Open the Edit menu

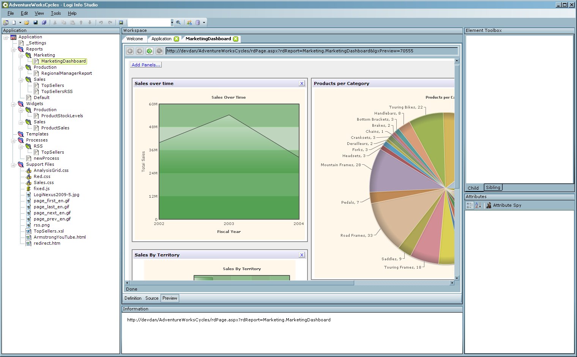click(24, 13)
